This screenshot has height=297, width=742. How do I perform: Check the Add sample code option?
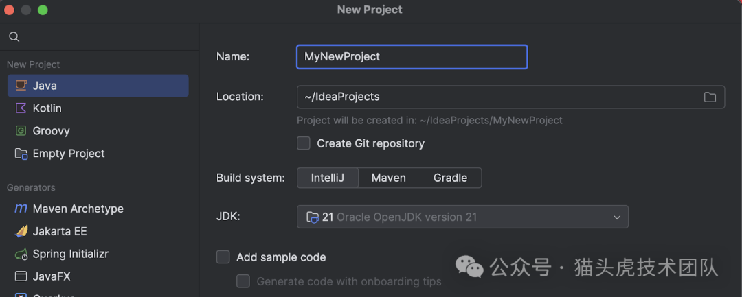tap(223, 257)
